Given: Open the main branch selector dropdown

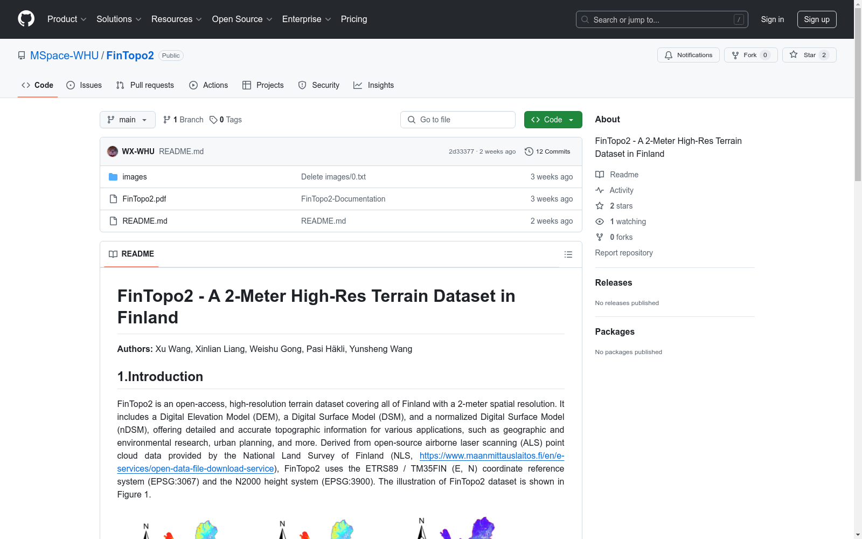Looking at the screenshot, I should 128,120.
